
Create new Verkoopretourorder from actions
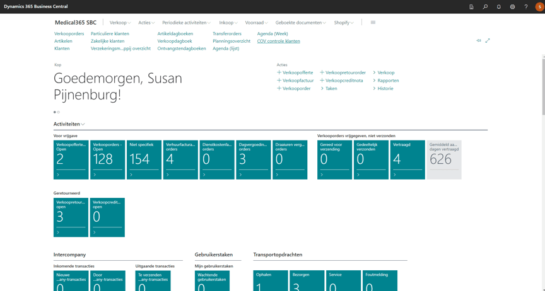(x=343, y=72)
